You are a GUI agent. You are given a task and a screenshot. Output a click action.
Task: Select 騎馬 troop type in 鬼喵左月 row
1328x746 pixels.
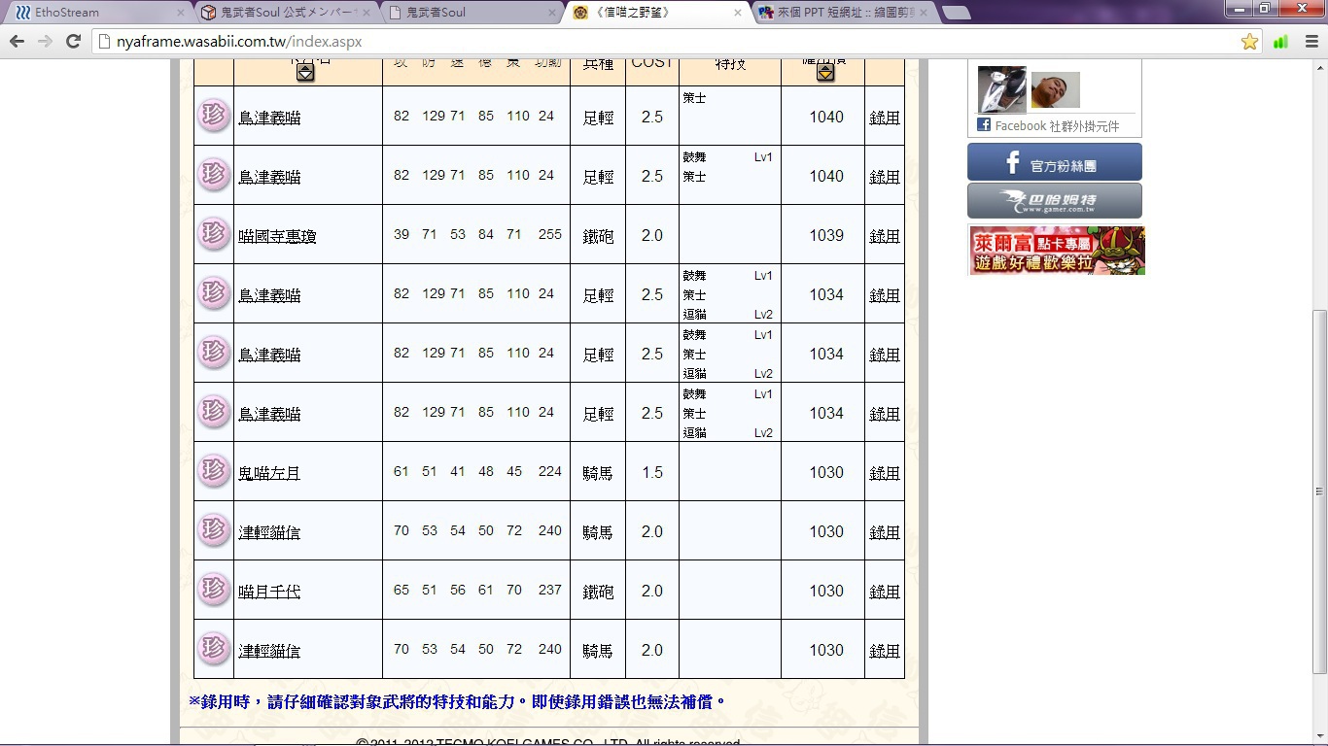pyautogui.click(x=598, y=473)
